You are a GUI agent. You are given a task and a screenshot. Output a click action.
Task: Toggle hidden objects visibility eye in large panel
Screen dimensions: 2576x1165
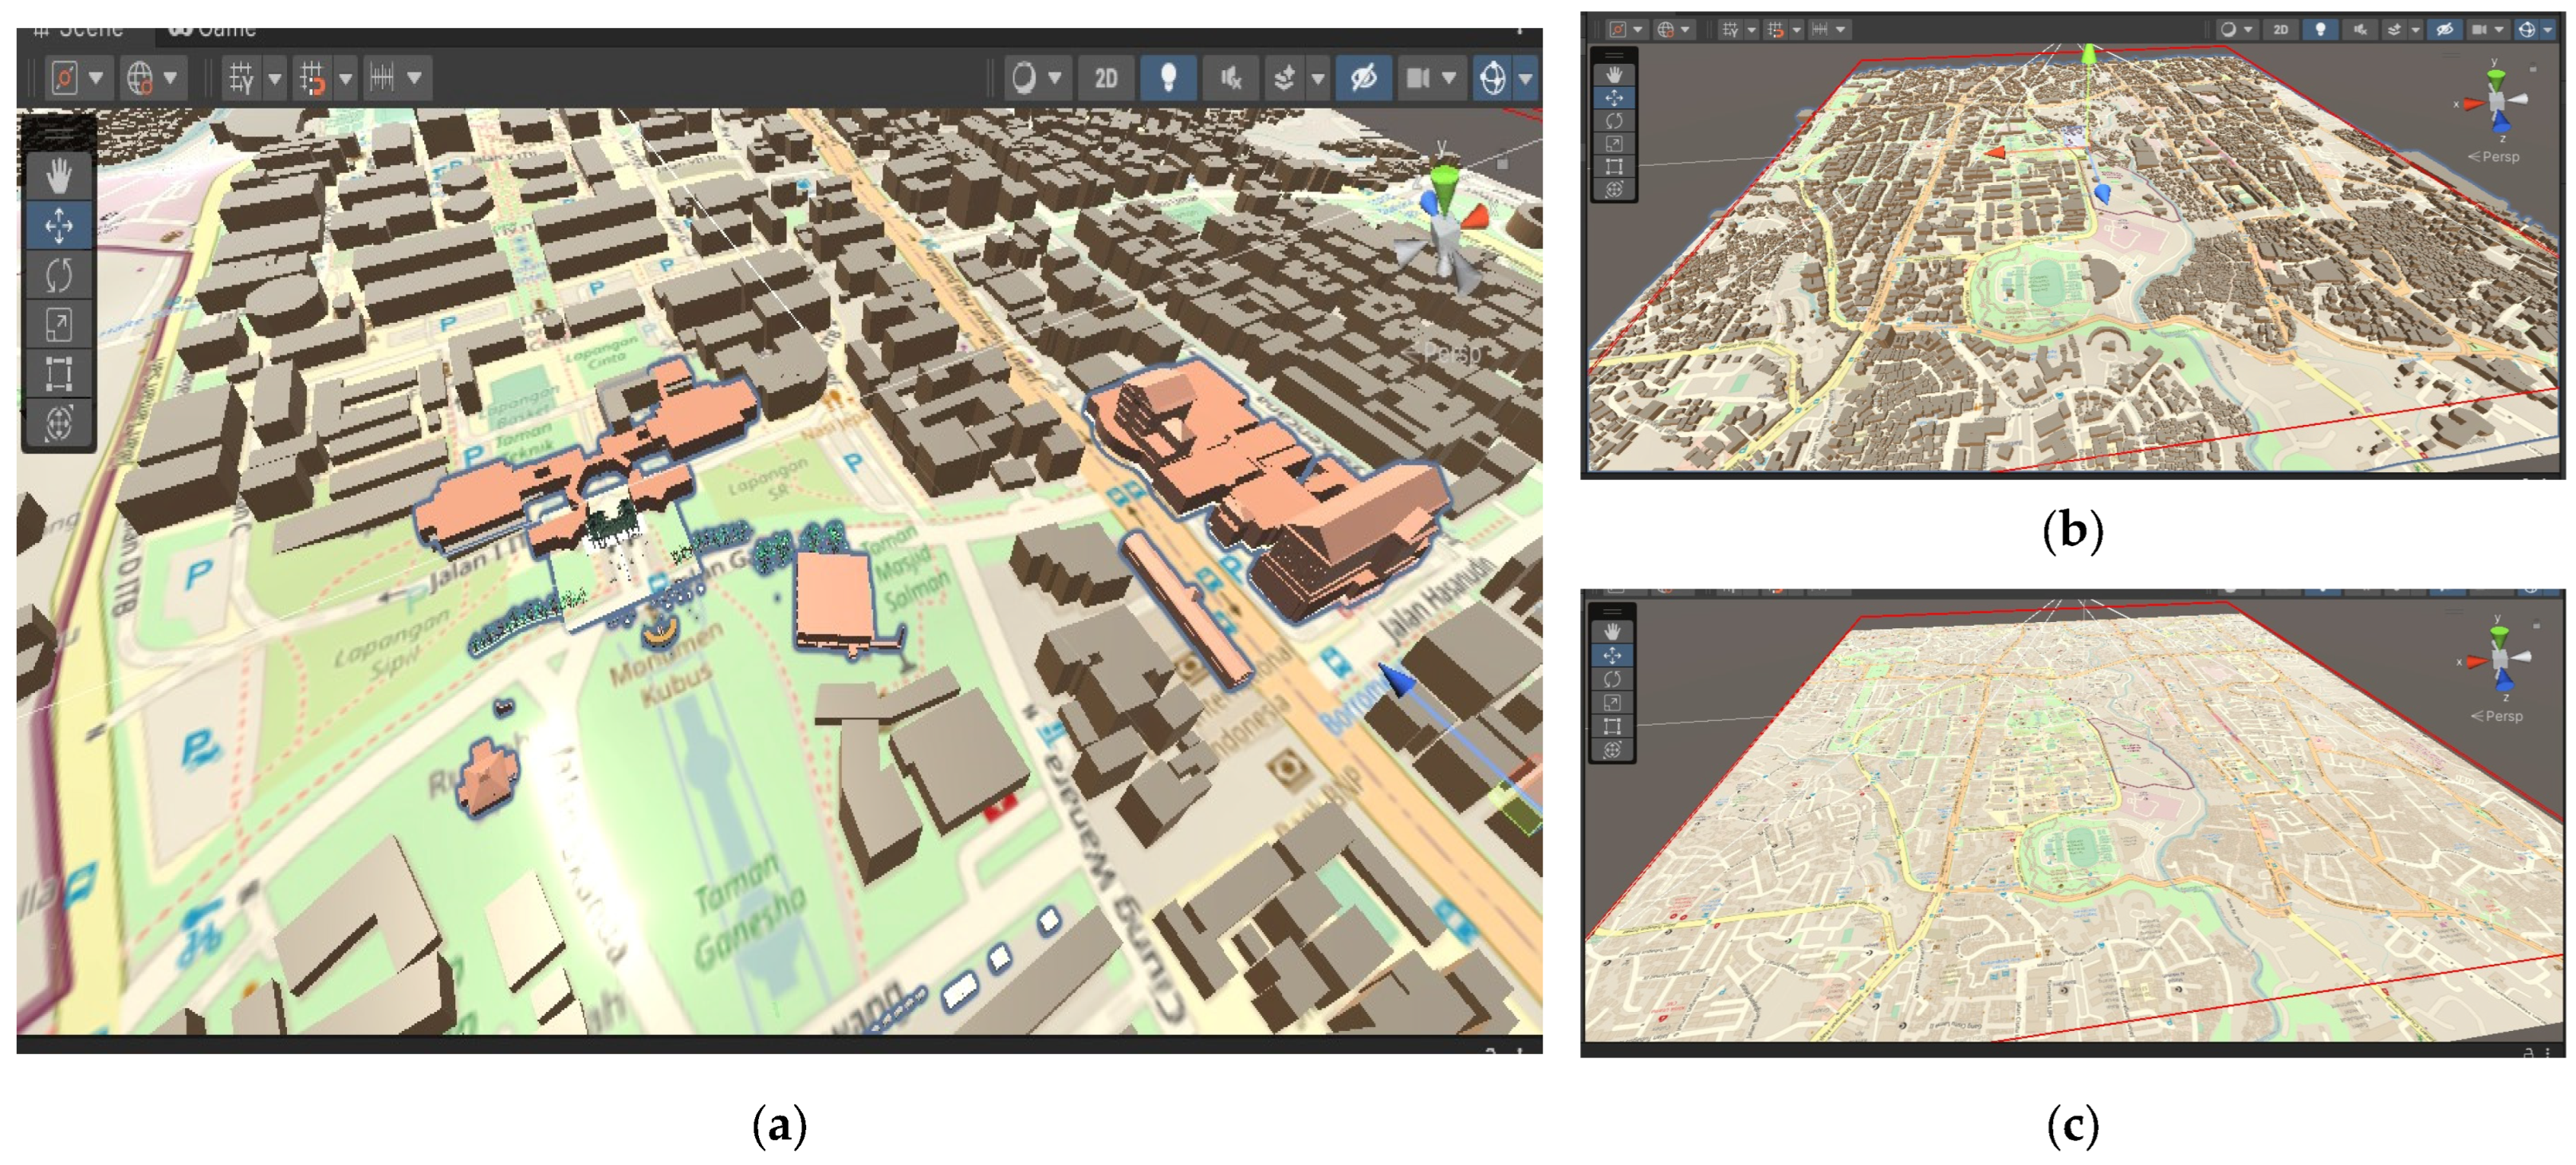[1363, 77]
